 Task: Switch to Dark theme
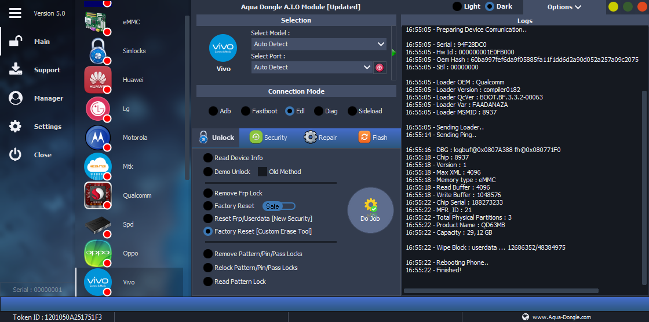coord(499,6)
